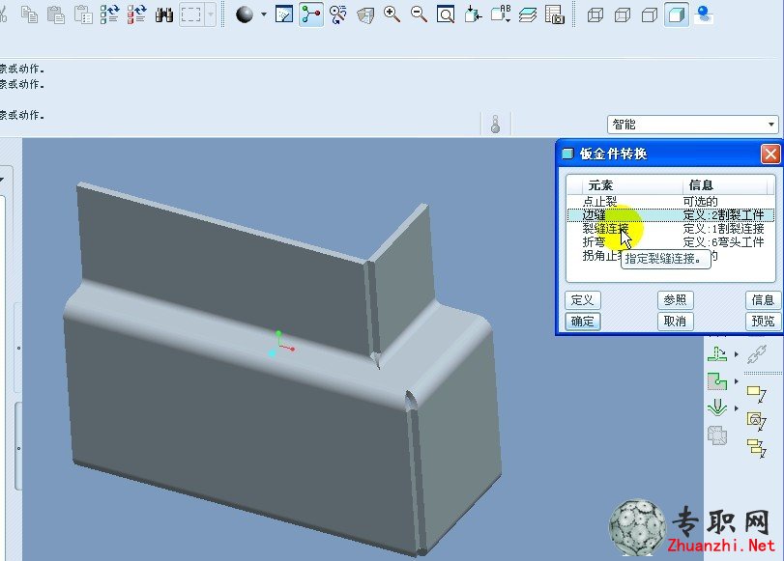Viewport: 784px width, 561px height.
Task: Expand the flange wall tool flyout arrow
Action: [736, 354]
